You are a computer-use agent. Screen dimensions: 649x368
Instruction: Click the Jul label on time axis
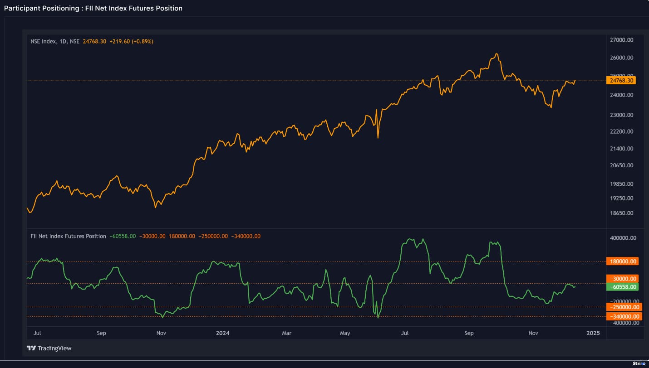(x=37, y=333)
